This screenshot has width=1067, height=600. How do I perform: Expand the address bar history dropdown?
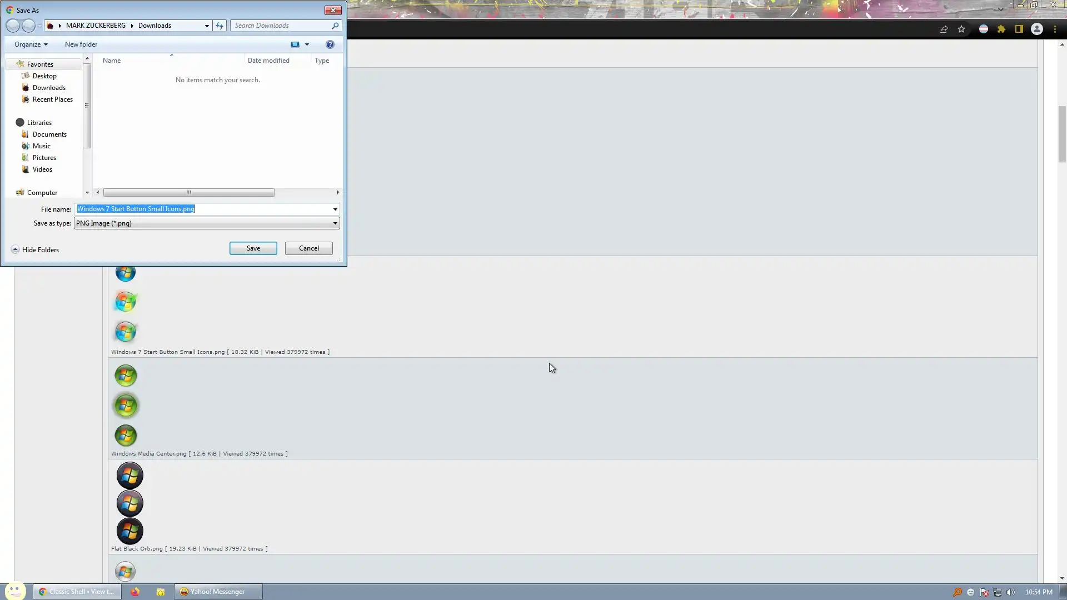tap(207, 26)
